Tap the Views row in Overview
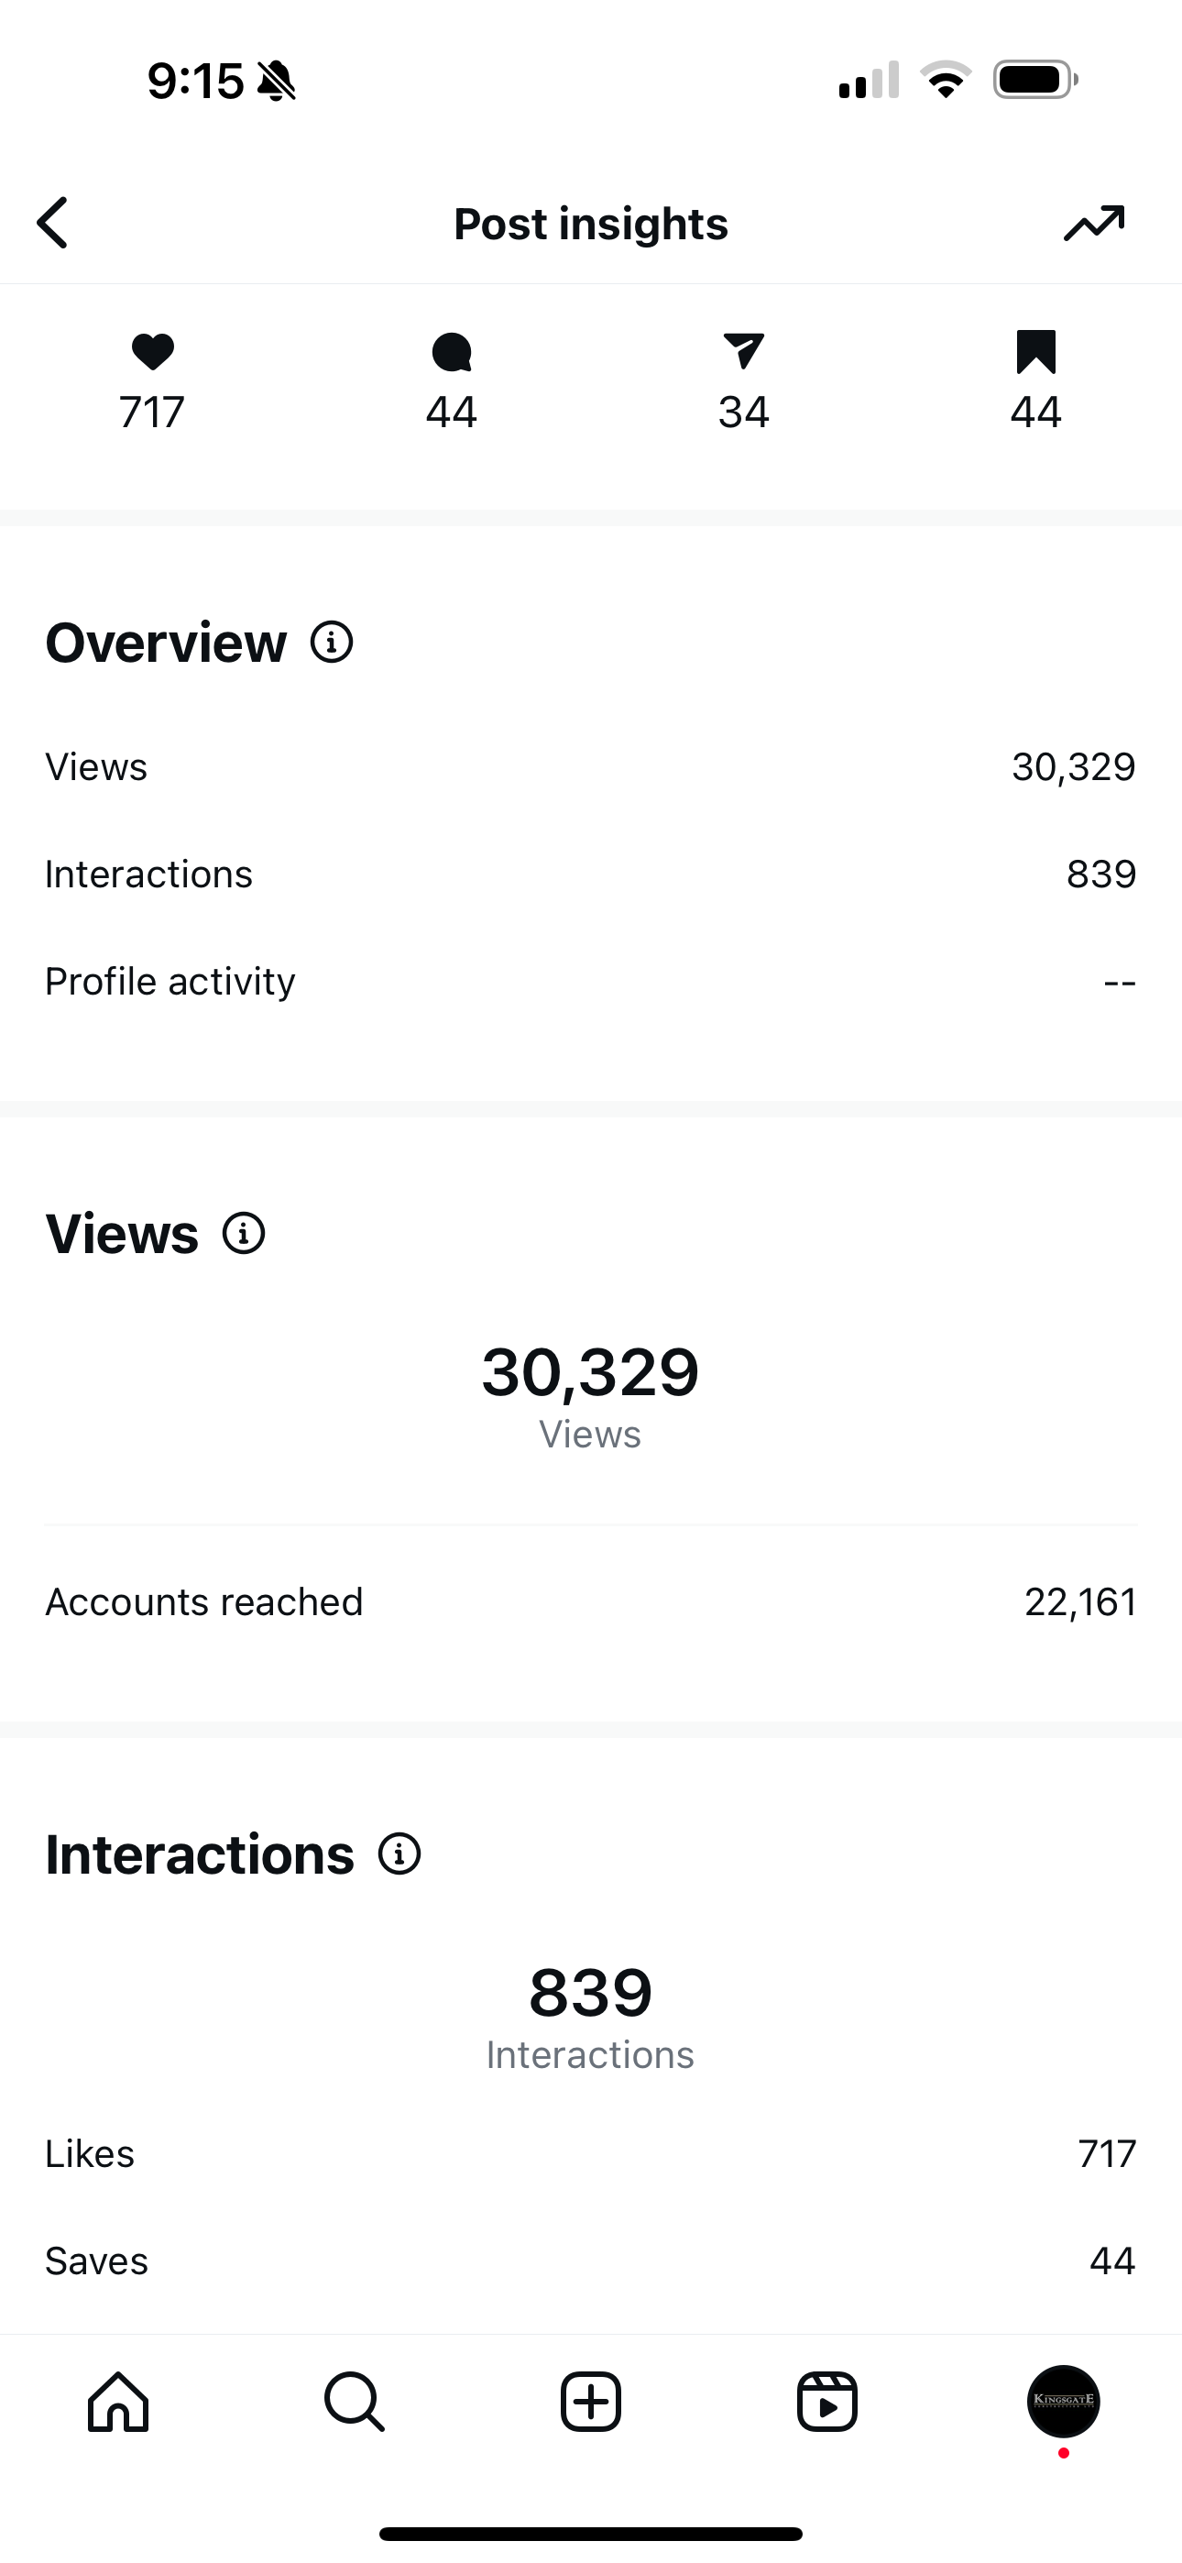The height and width of the screenshot is (2563, 1182). (591, 767)
